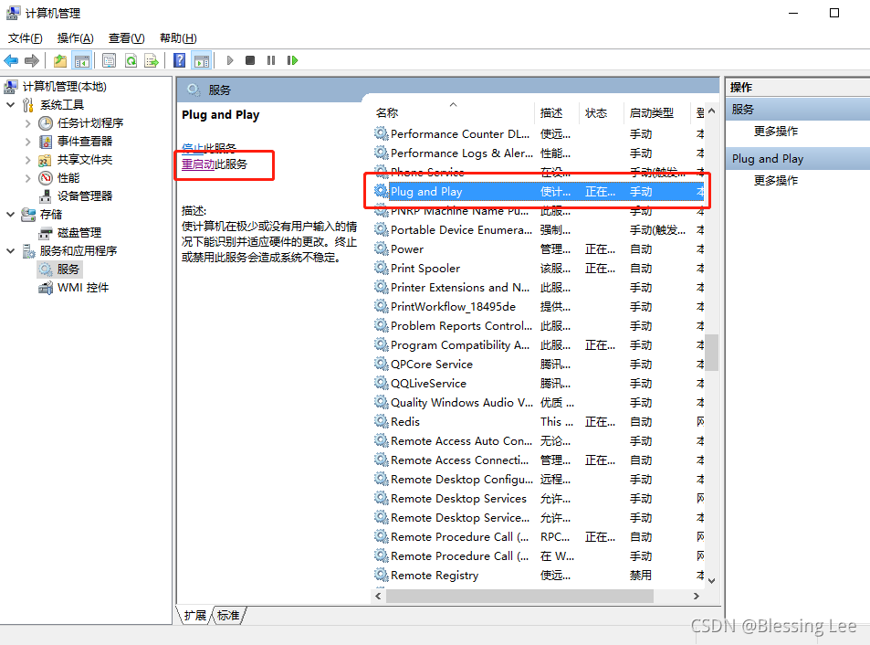870x645 pixels.
Task: Switch to the 扩展 tab
Action: tap(194, 615)
